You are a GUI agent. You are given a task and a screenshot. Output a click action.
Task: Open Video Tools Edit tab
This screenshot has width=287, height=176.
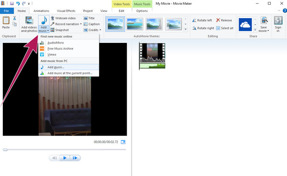pos(121,11)
